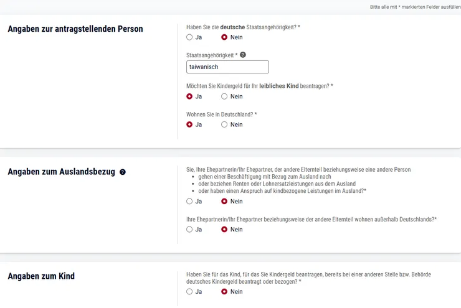
Task: Click the Staatsangehörigkeit text field containing 'taiwanisch'
Action: click(227, 67)
